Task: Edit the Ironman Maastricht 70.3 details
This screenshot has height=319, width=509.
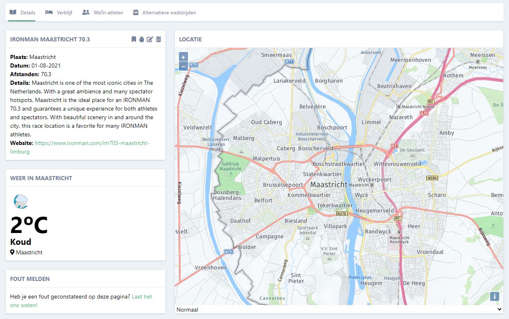Action: point(150,39)
